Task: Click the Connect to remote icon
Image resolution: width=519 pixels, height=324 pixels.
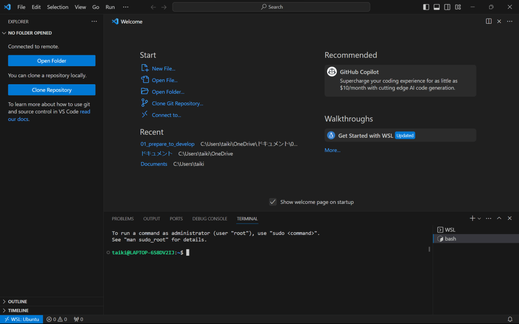Action: [145, 114]
